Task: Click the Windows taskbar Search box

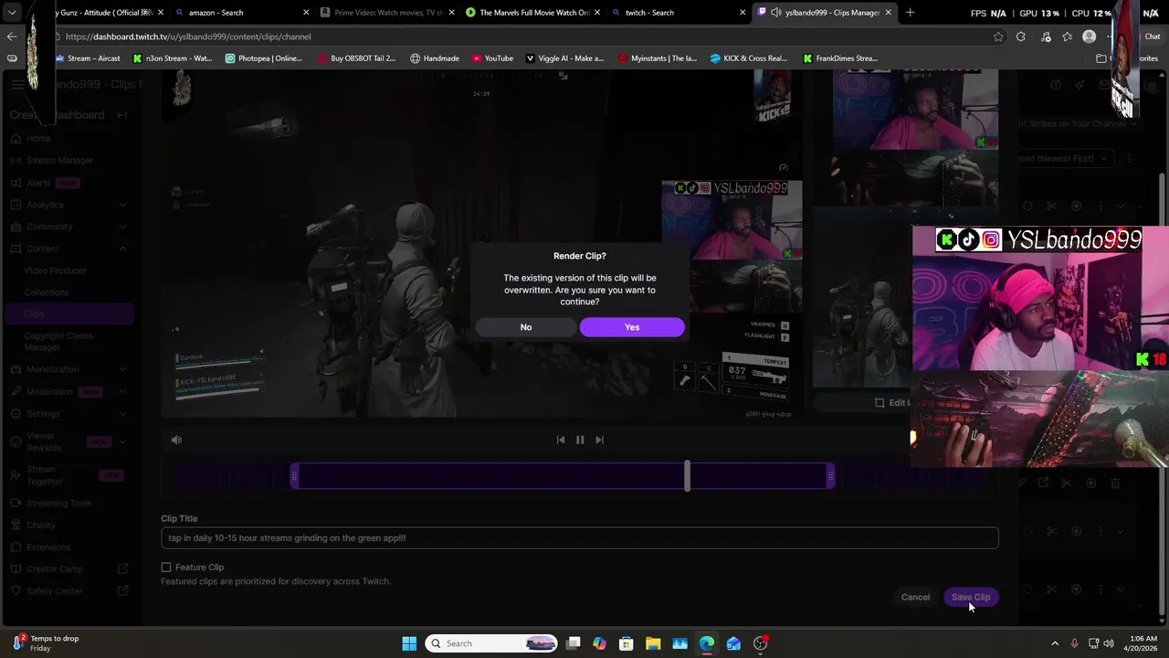Action: pos(491,643)
